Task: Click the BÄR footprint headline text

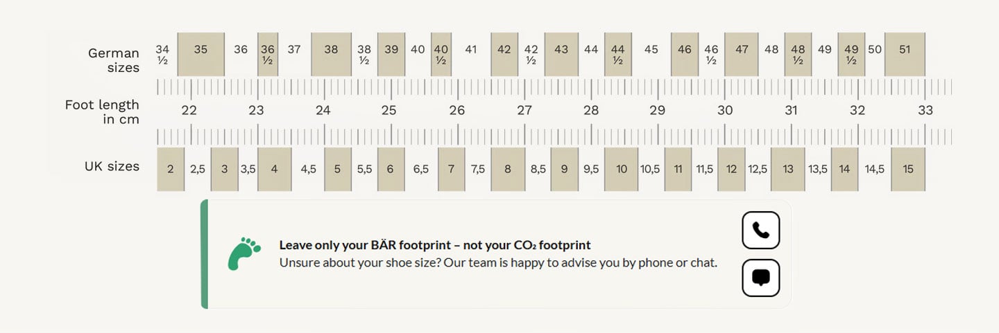Action: 435,245
